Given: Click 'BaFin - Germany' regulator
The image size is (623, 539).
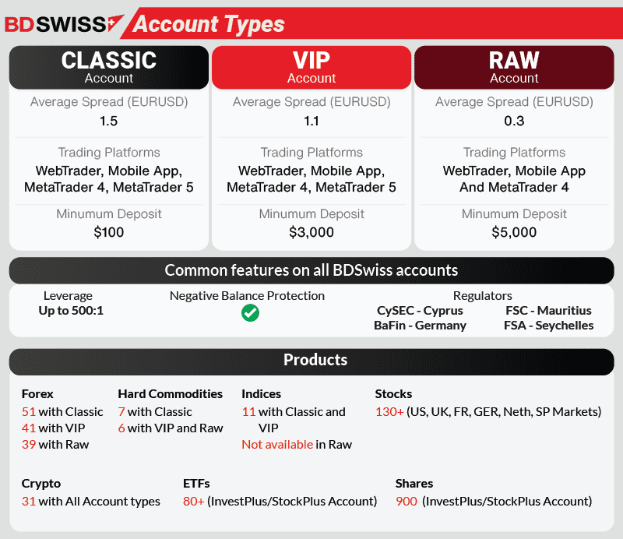Looking at the screenshot, I should point(420,326).
